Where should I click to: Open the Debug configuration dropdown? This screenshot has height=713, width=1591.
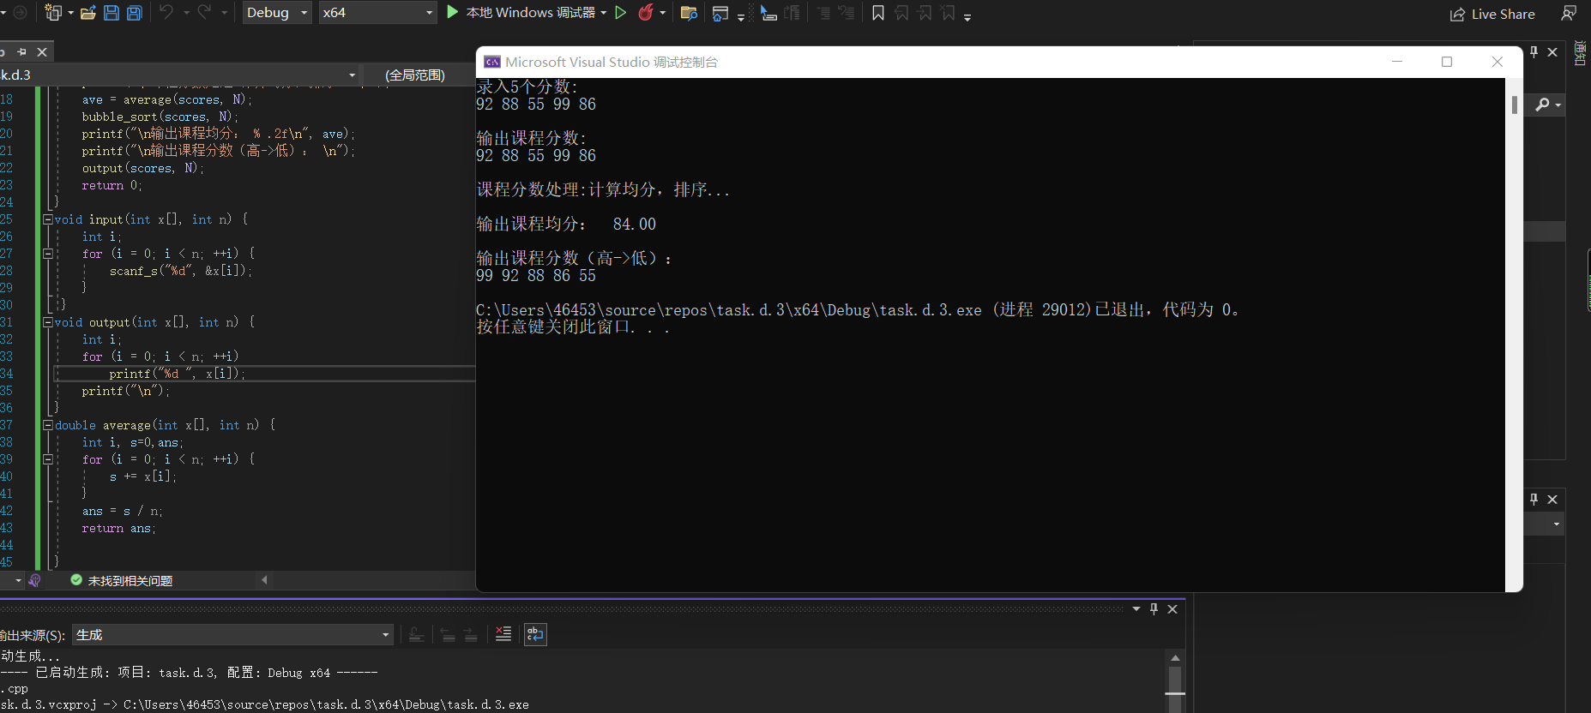pos(276,13)
